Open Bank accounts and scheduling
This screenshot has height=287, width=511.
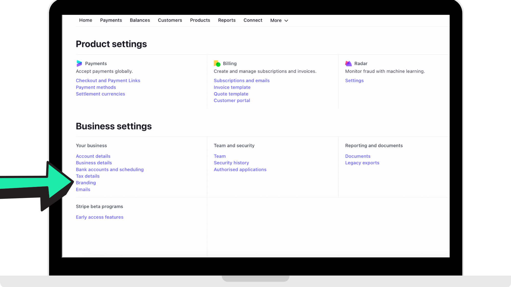pos(110,169)
